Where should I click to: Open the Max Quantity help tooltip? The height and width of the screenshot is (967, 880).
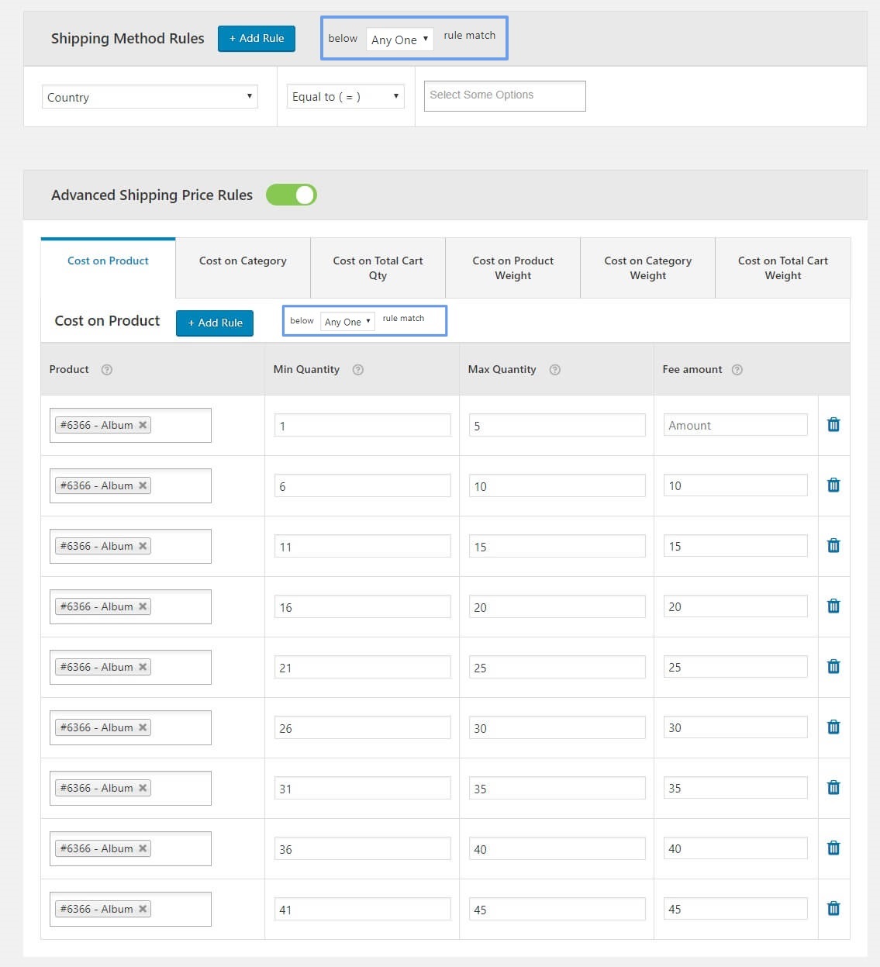[x=554, y=370]
